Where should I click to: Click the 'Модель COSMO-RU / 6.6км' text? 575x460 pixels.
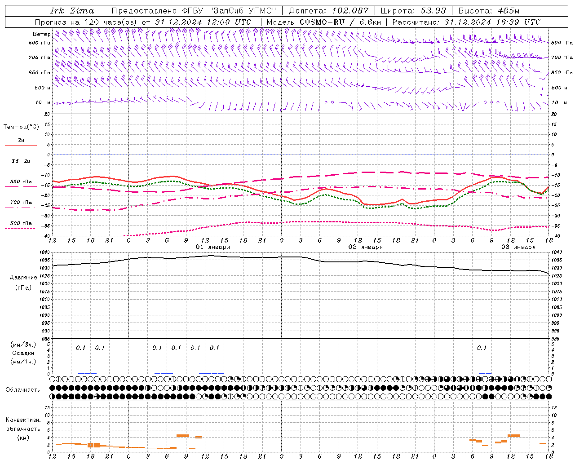[323, 22]
